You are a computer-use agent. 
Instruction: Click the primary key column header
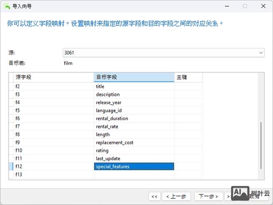189,77
